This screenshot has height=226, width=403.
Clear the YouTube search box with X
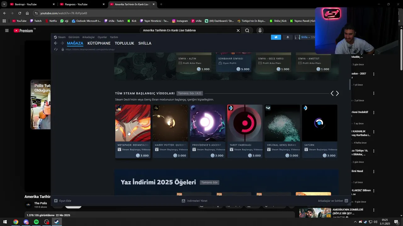[238, 30]
